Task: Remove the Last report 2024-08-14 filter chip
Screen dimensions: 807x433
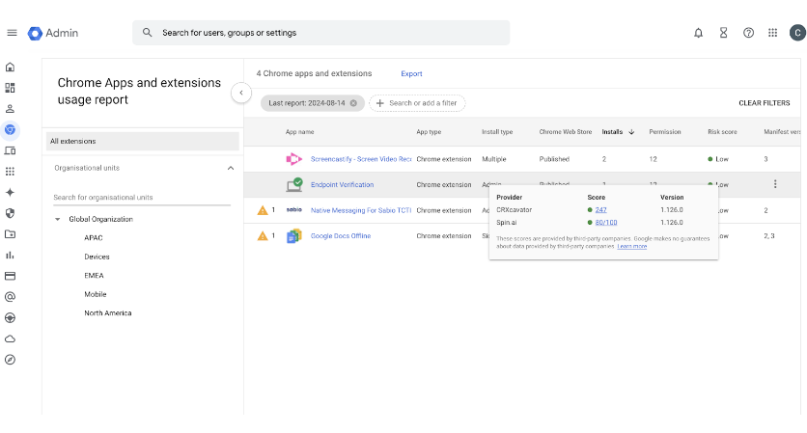Action: 353,103
